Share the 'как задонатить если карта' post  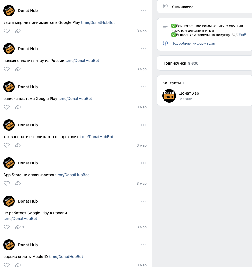coord(18,145)
